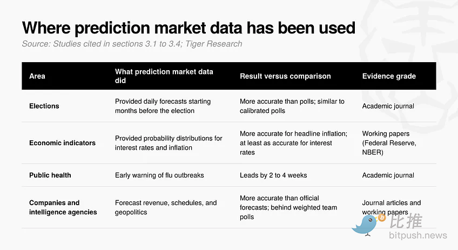Click the blue bird logo icon
The image size is (458, 250).
coord(365,225)
